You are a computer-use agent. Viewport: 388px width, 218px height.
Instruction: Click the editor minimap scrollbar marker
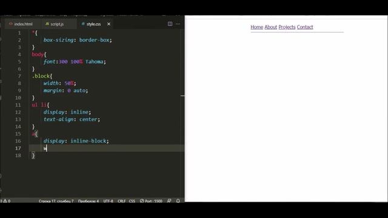tap(182, 96)
